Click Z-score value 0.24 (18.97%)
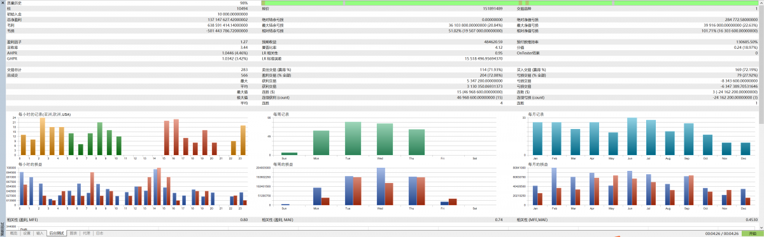764x237 pixels. (746, 47)
